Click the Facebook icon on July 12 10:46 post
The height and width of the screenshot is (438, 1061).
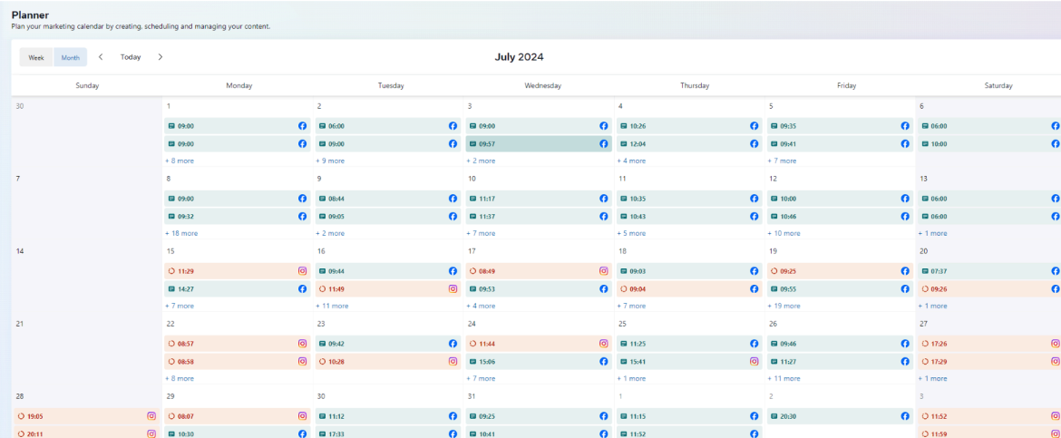pyautogui.click(x=905, y=217)
